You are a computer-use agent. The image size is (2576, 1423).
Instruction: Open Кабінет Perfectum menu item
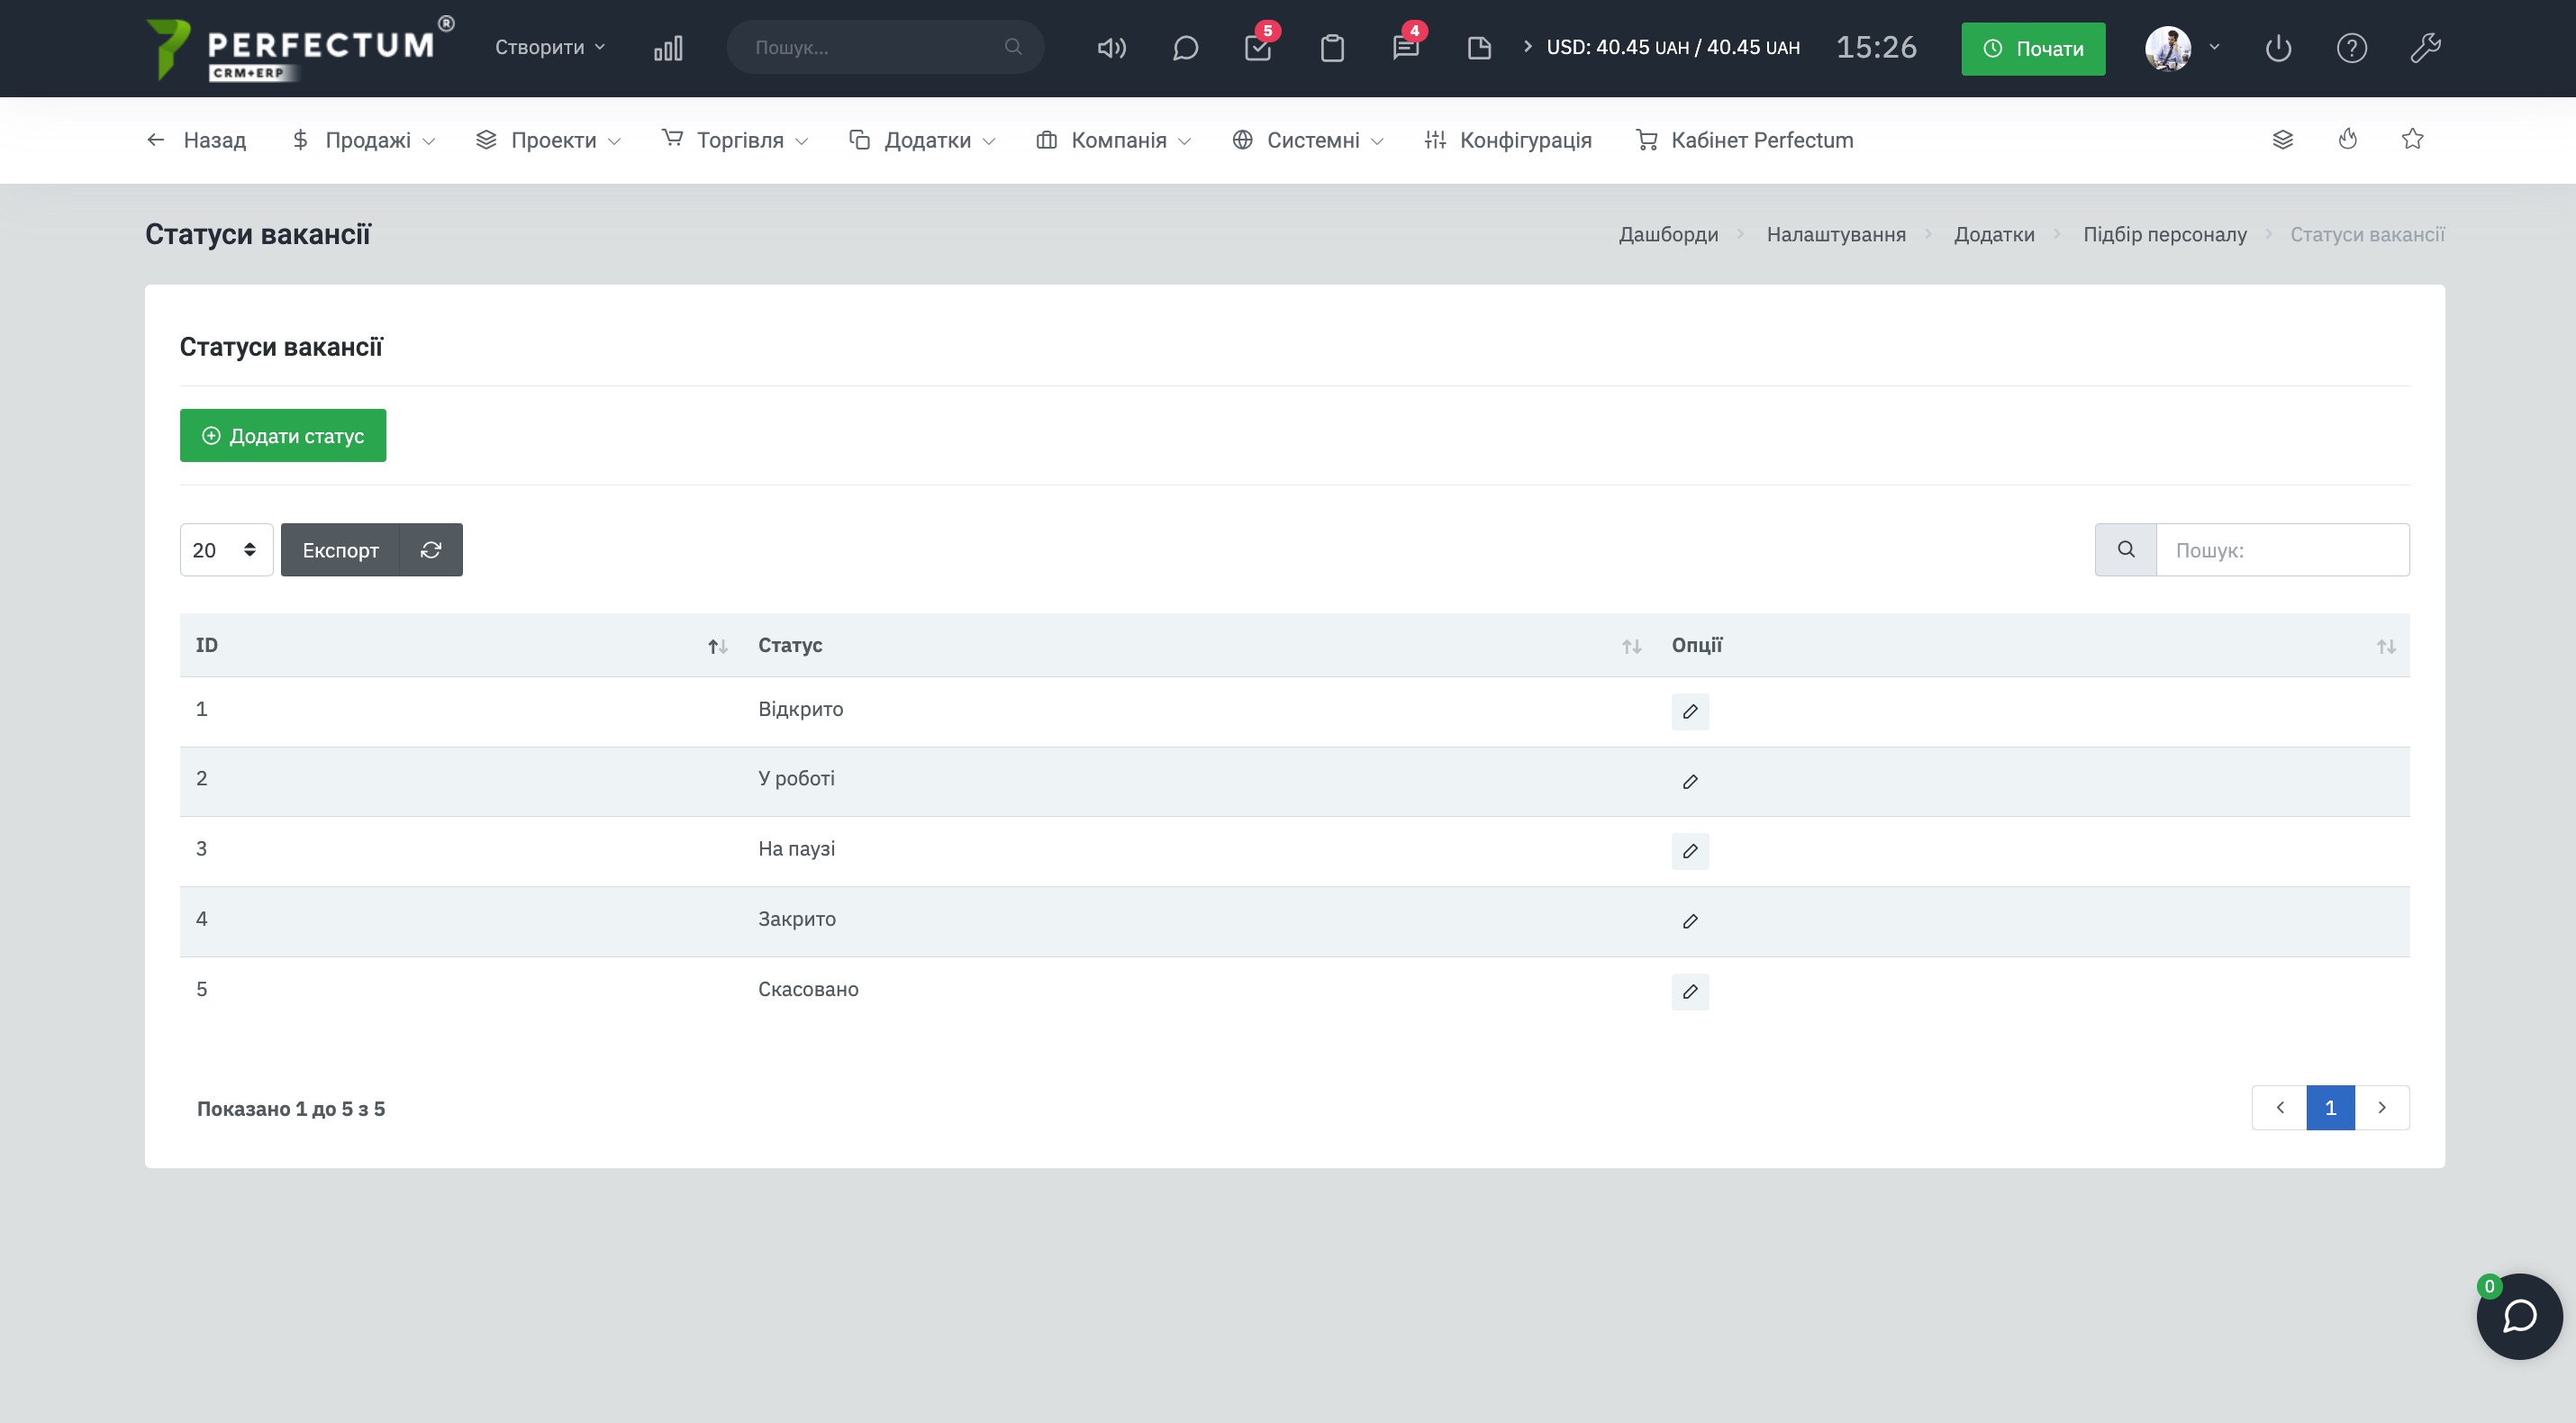(x=1744, y=140)
